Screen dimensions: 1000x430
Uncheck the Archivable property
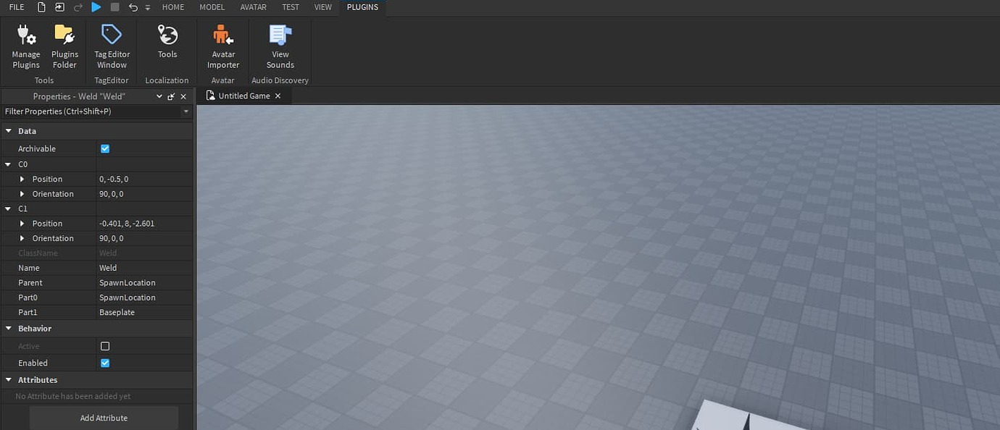(x=104, y=148)
